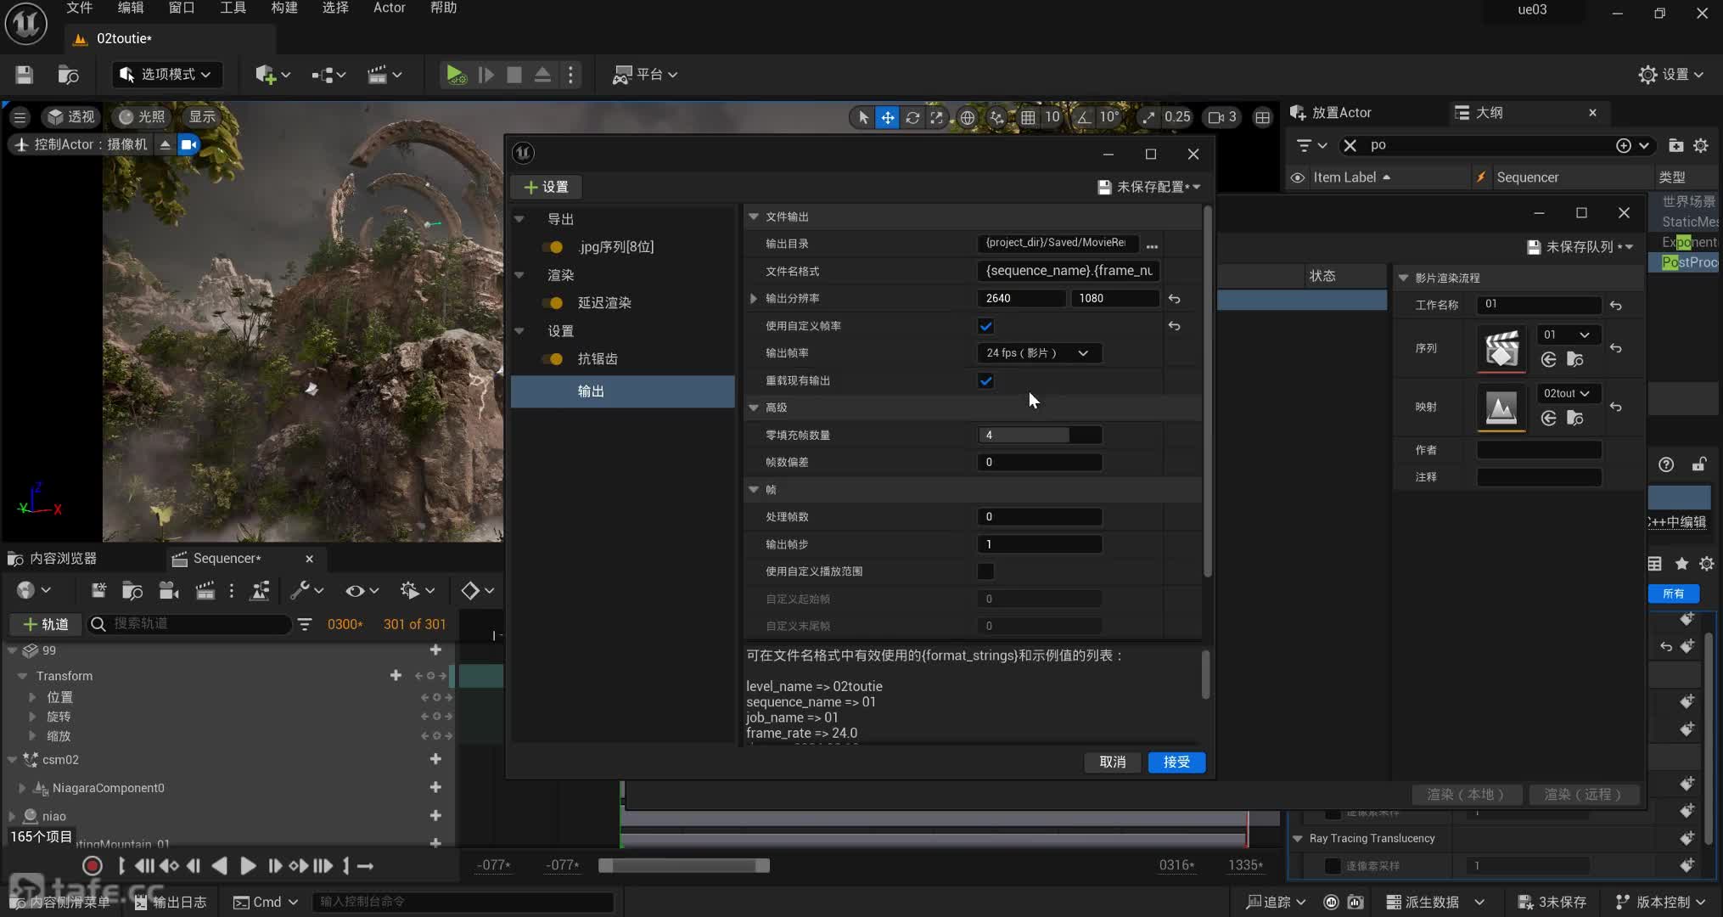
Task: Open the 文件 menu
Action: (79, 8)
